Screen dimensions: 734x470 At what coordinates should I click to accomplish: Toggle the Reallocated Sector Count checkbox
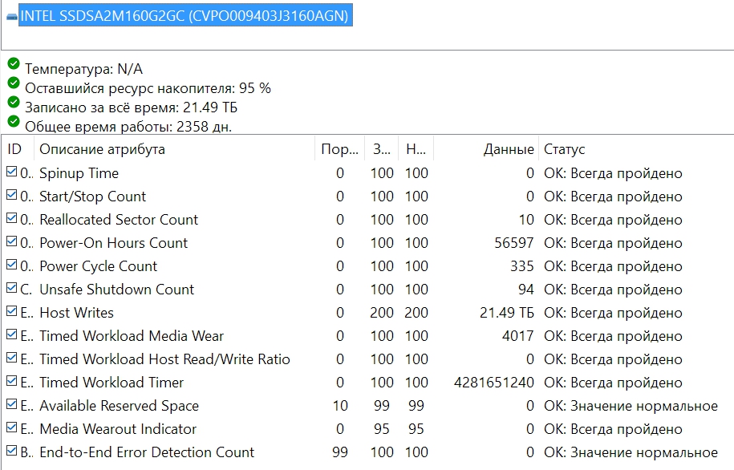pyautogui.click(x=12, y=219)
